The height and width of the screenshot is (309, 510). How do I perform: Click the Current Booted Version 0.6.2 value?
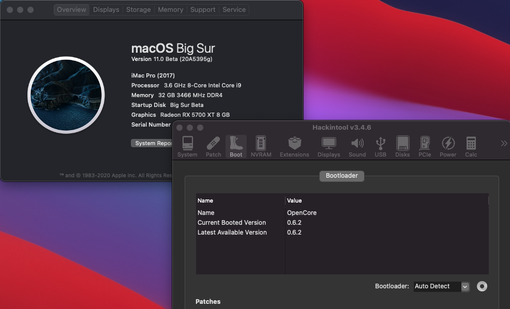coord(294,223)
